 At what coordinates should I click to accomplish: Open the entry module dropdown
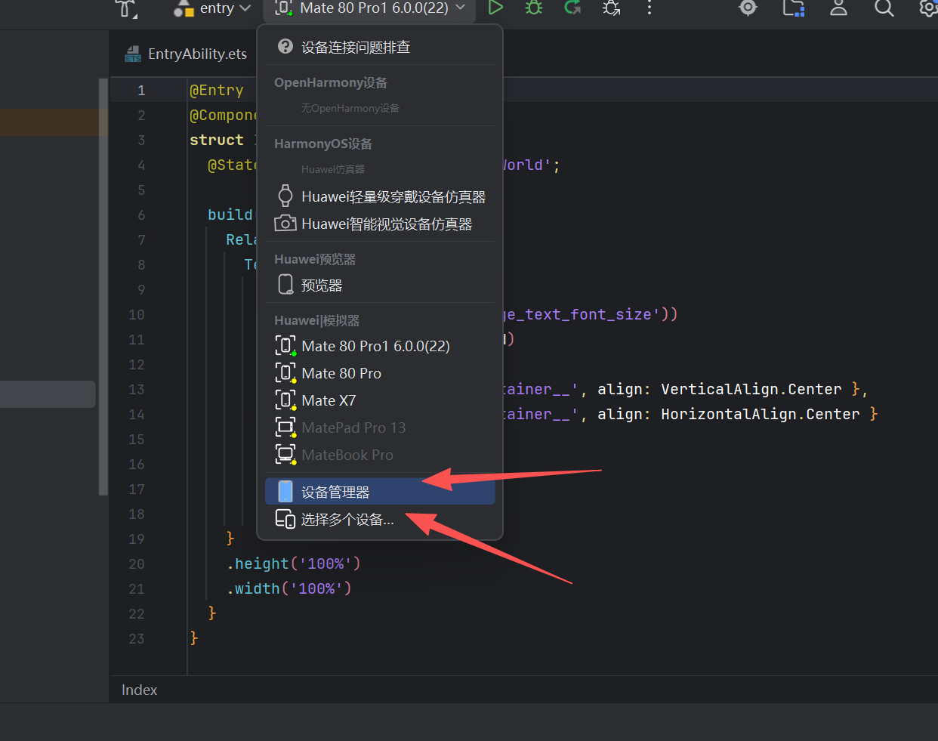pyautogui.click(x=213, y=8)
